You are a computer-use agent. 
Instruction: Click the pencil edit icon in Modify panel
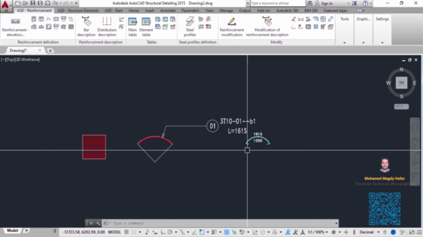(x=293, y=19)
